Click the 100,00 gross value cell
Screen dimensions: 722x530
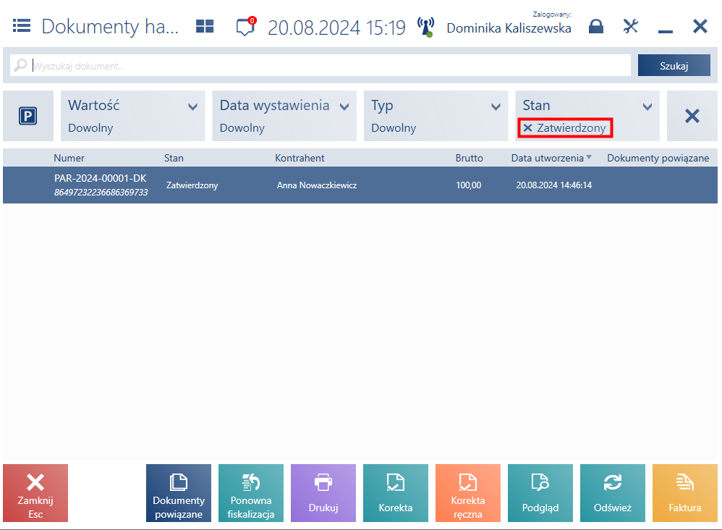[x=469, y=185]
